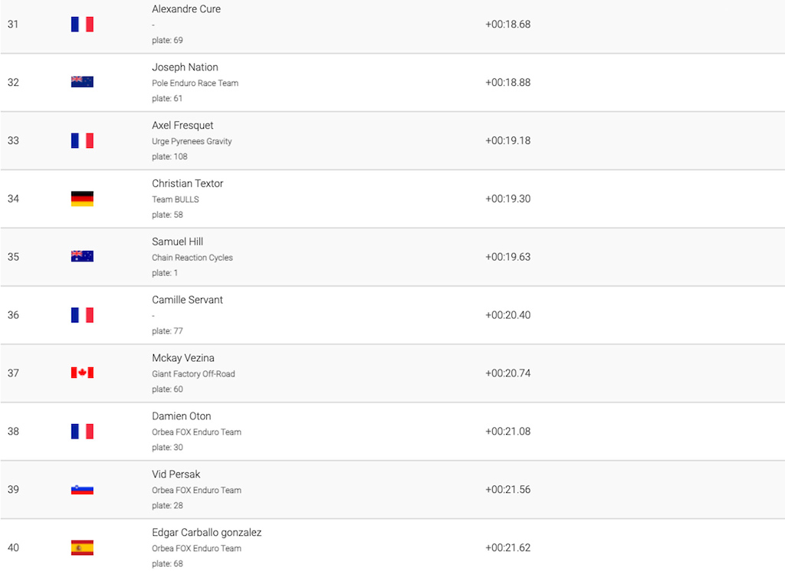Click the German flag next to Christian Textor
Screen dimensions: 785x575
[82, 199]
